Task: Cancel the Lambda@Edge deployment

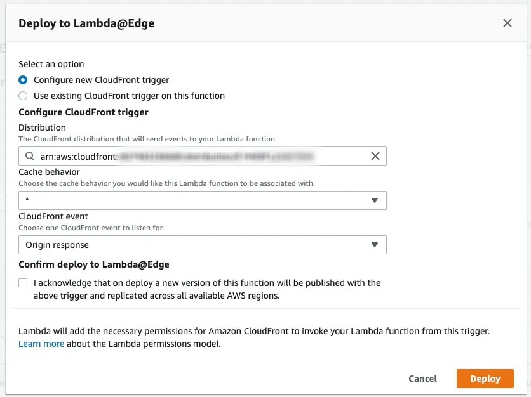Action: click(x=422, y=379)
